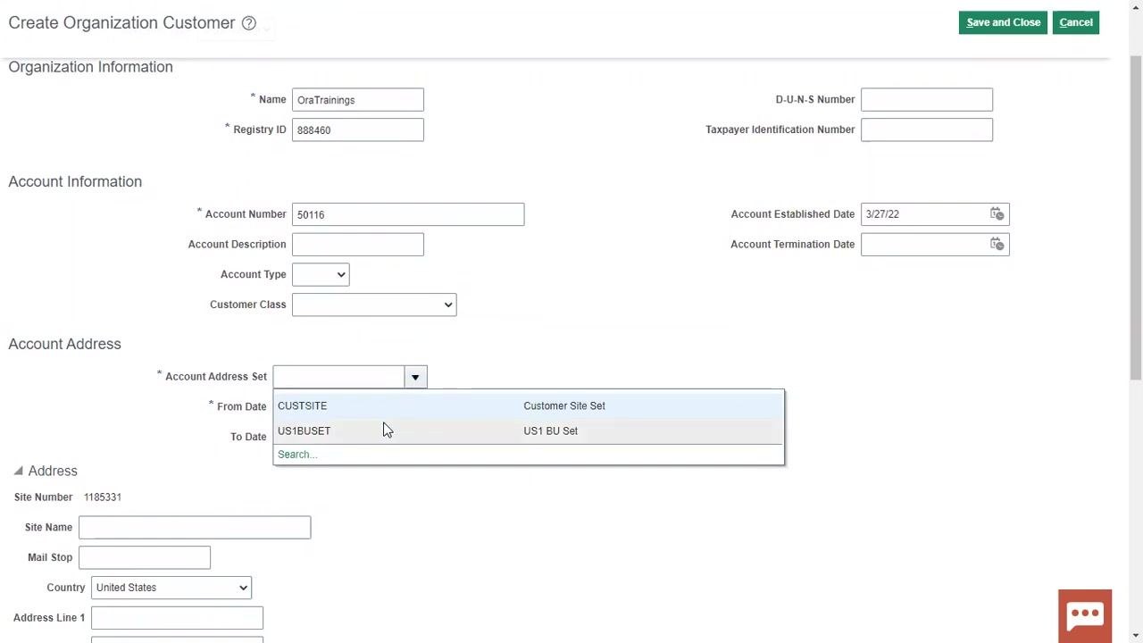Select US1BUSET from the address set list
Screen dimensions: 1143x643
pos(529,430)
